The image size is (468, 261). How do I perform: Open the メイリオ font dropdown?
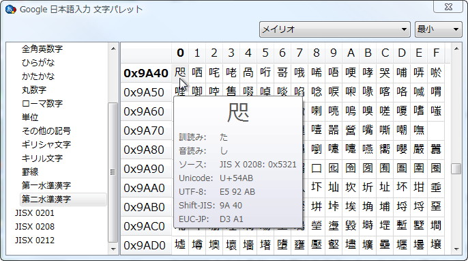[x=334, y=29]
